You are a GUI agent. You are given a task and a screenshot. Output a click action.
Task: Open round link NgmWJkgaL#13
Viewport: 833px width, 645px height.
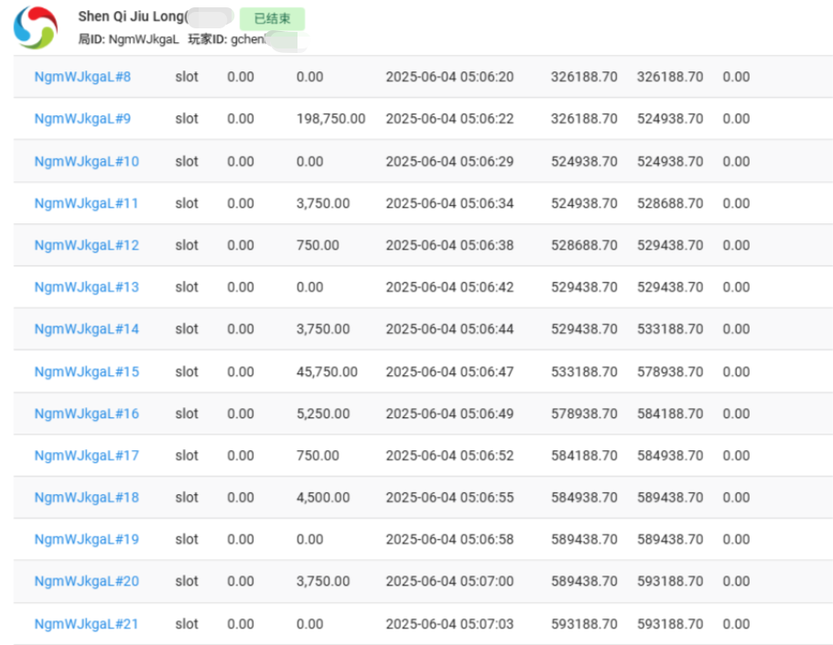pos(86,287)
